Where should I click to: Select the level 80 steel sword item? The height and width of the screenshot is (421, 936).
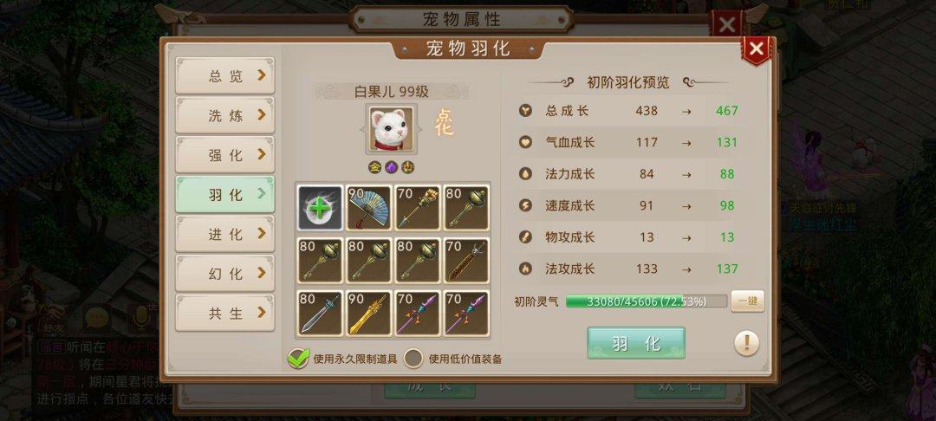[x=321, y=313]
